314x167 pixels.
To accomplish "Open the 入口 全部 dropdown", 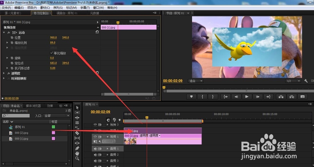I will pyautogui.click(x=57, y=116).
